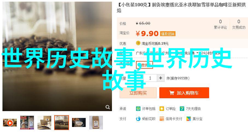Play the product video thumbnail

click(10, 123)
